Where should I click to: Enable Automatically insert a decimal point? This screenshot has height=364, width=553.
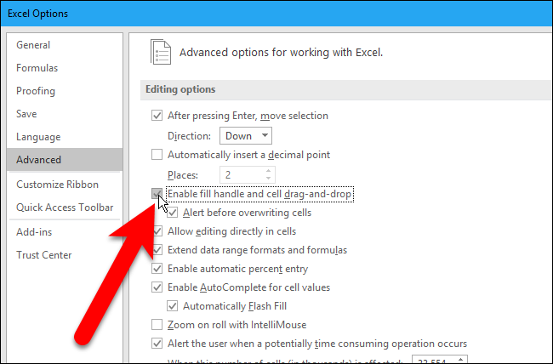(x=157, y=155)
